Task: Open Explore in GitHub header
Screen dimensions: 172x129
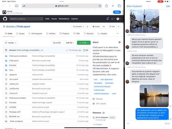Action: click(x=74, y=19)
